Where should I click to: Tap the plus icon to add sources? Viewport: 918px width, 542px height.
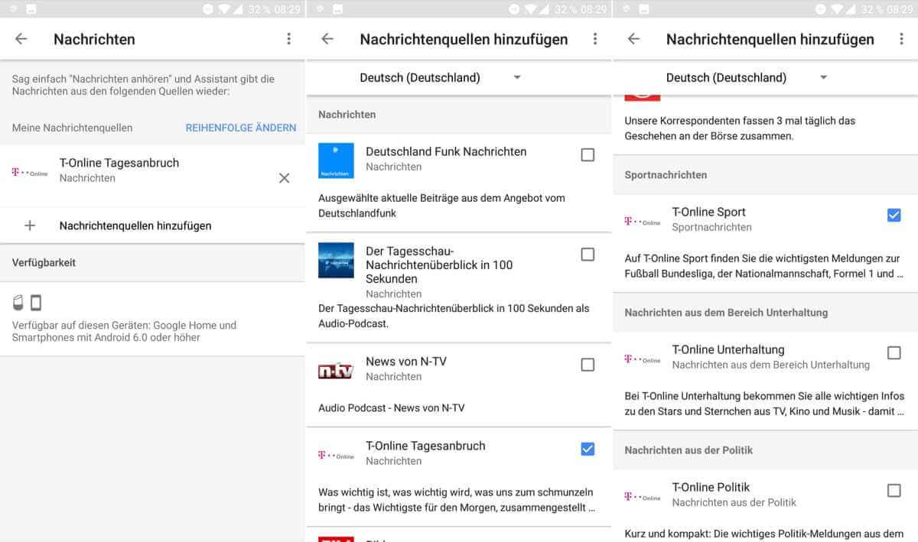(30, 226)
